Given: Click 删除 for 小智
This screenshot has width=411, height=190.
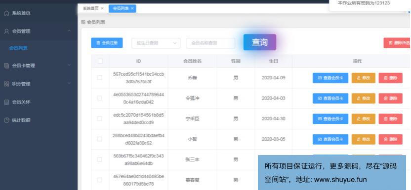Looking at the screenshot, I should point(391,139).
